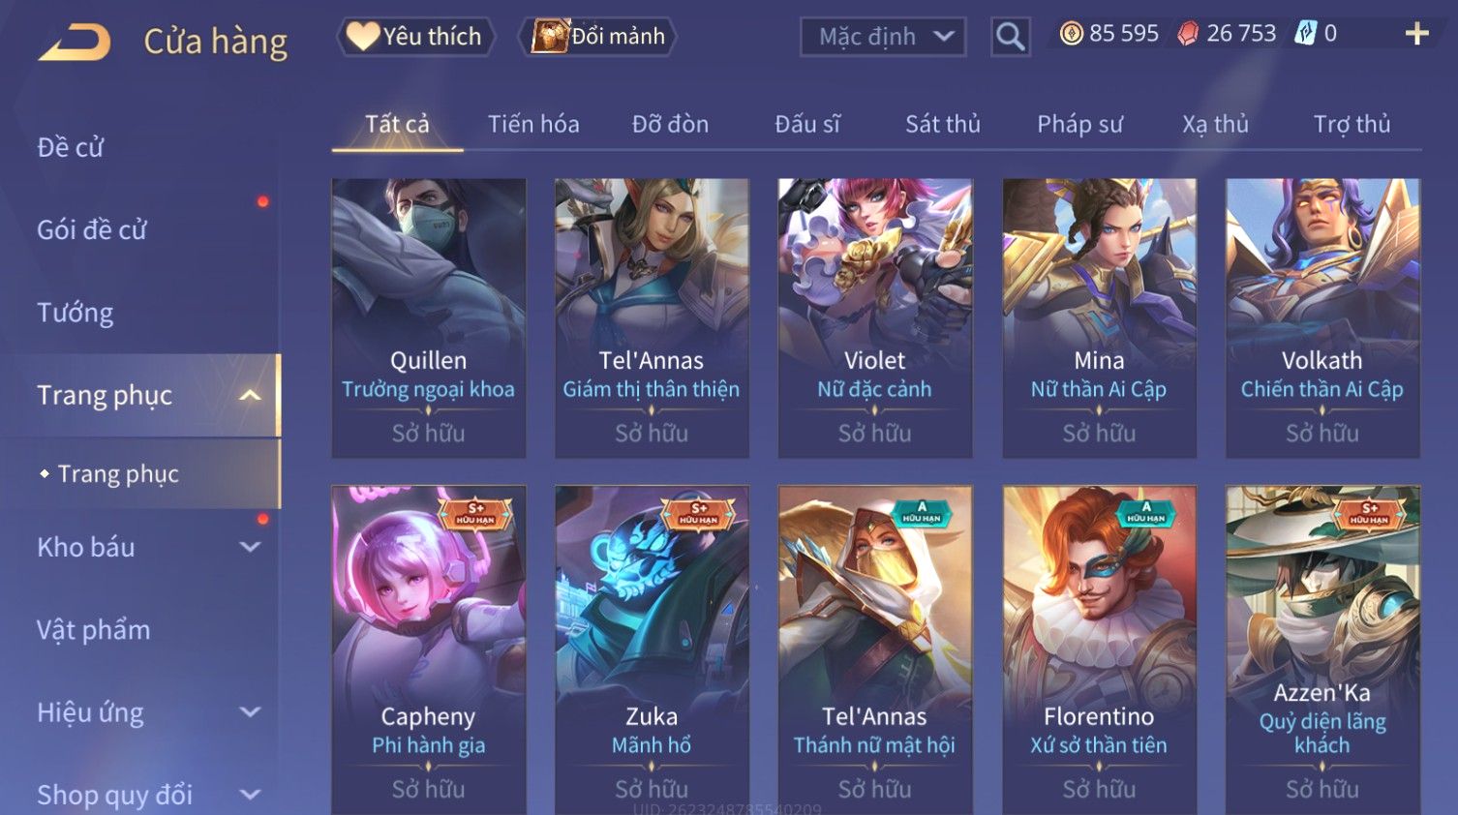Tap the gold coin currency icon
Screen dimensions: 1458x815
click(x=1071, y=34)
